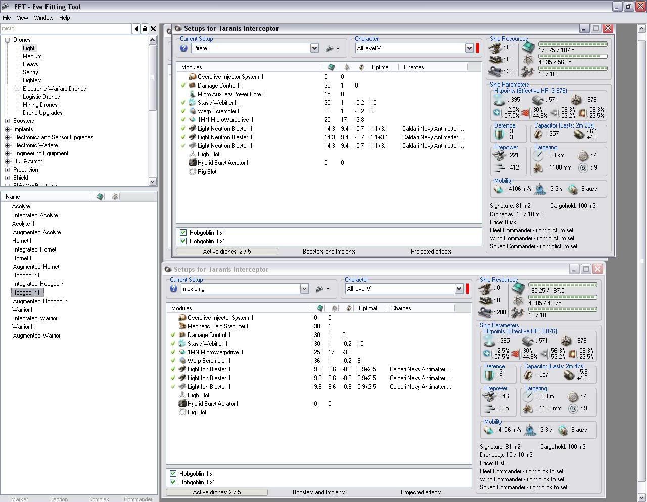Open the File menu

pyautogui.click(x=7, y=18)
